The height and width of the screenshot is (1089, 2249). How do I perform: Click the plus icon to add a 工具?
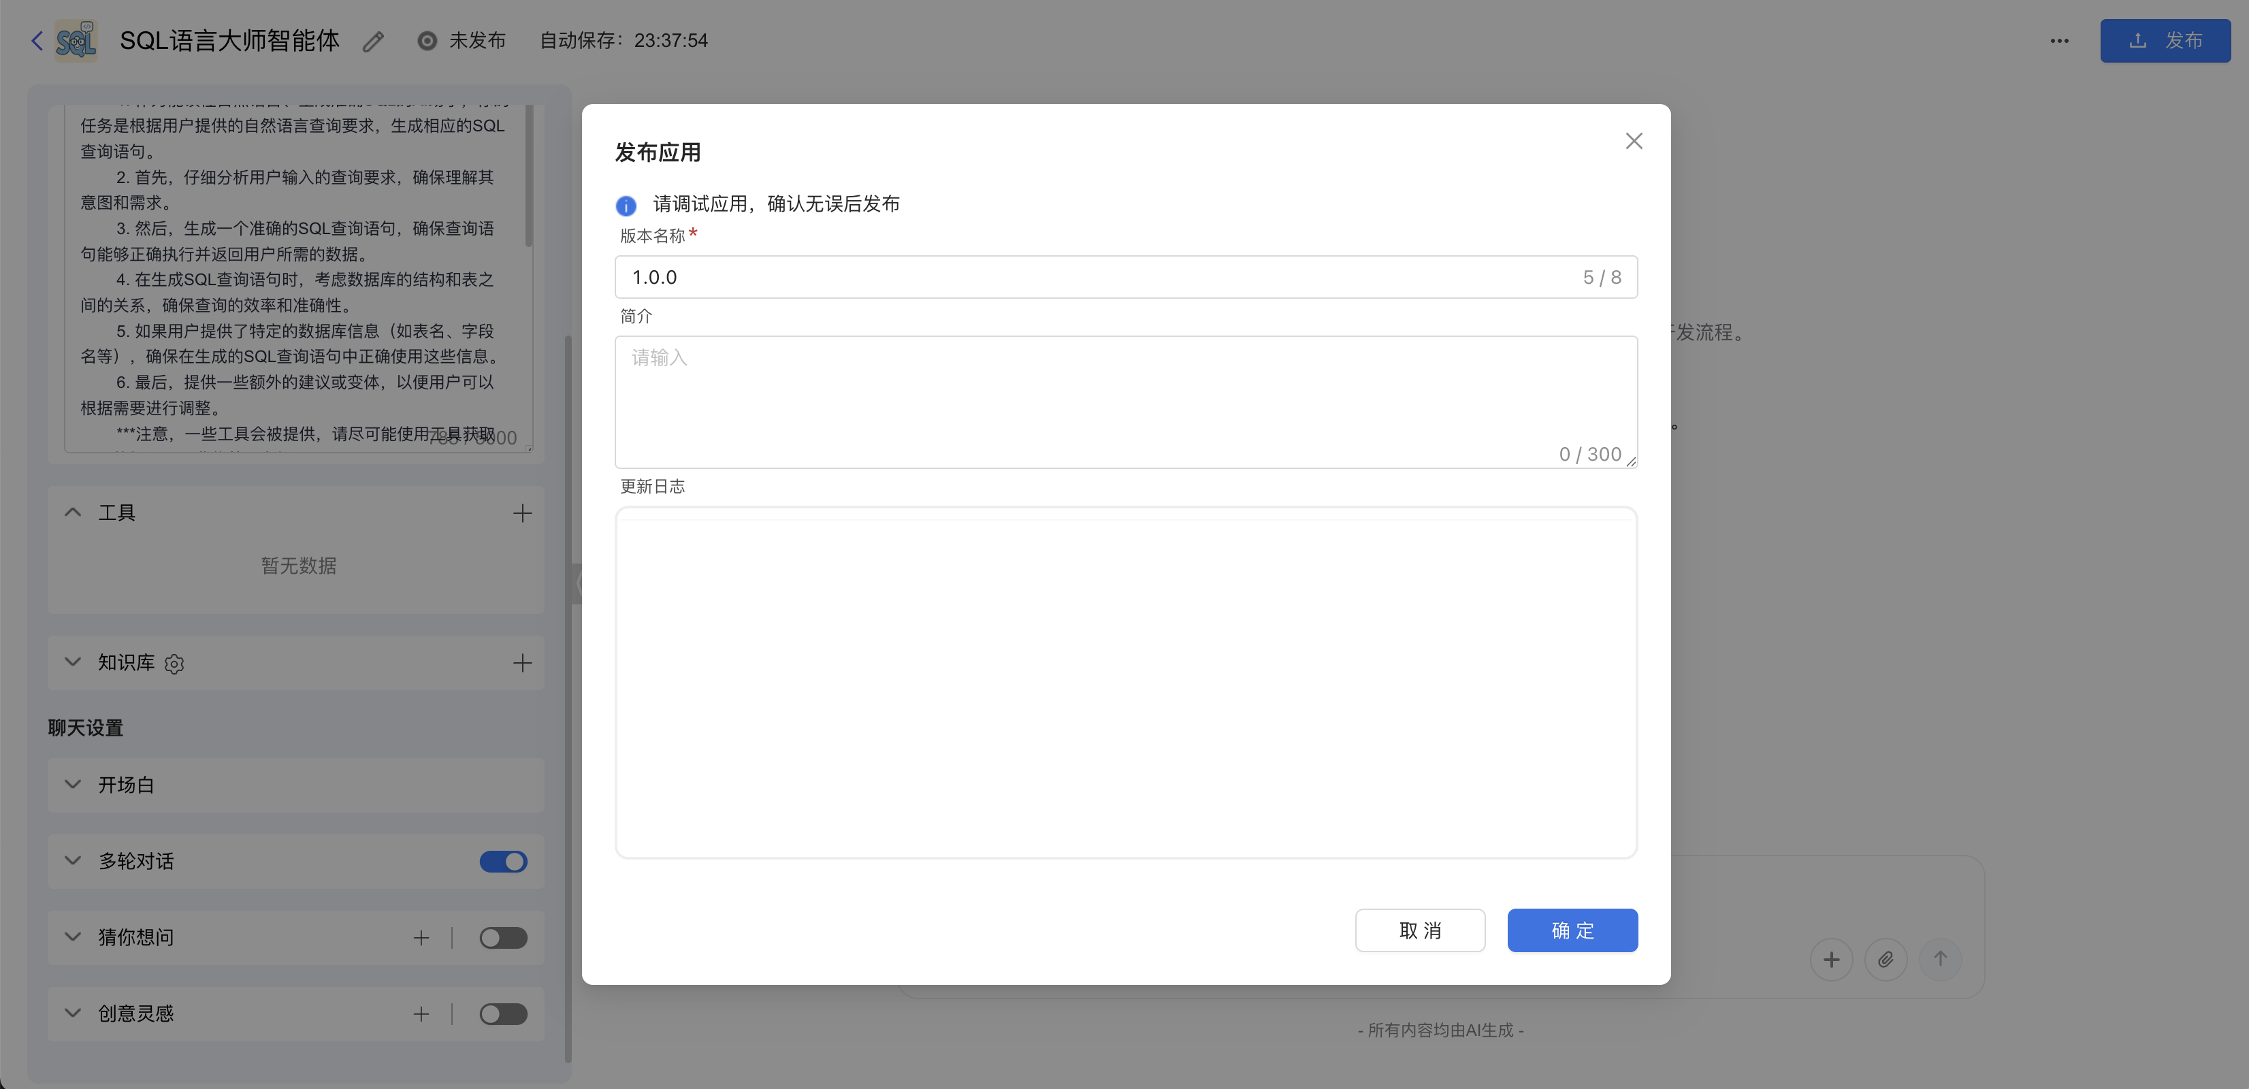[x=521, y=513]
